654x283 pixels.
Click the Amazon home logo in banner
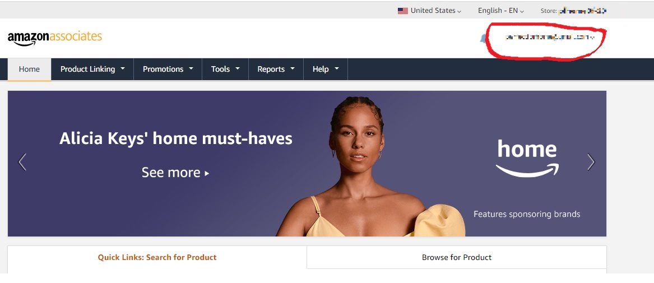tap(527, 158)
